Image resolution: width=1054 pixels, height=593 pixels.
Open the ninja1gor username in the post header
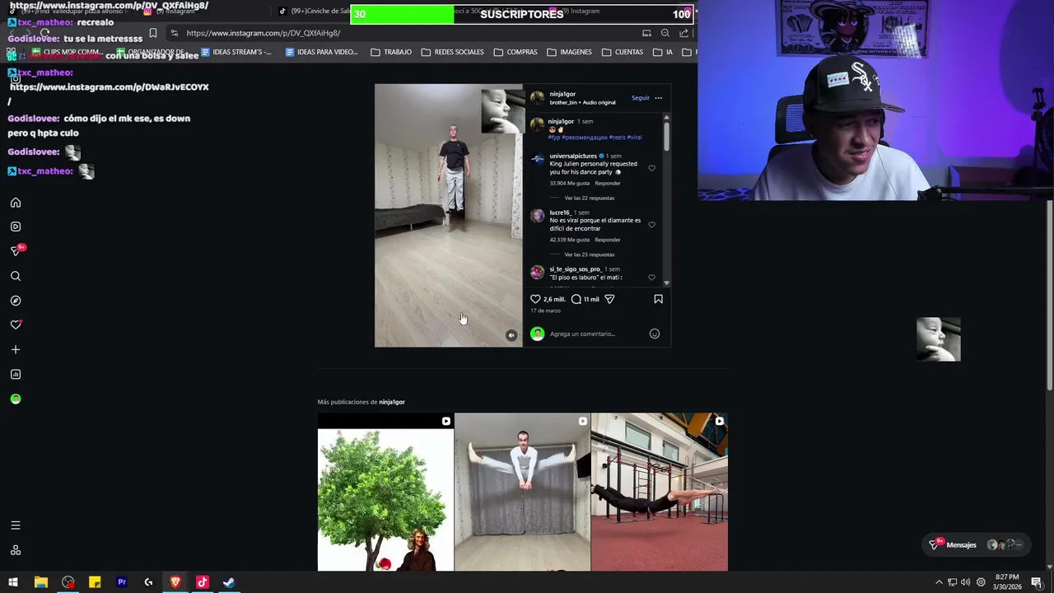click(x=562, y=94)
